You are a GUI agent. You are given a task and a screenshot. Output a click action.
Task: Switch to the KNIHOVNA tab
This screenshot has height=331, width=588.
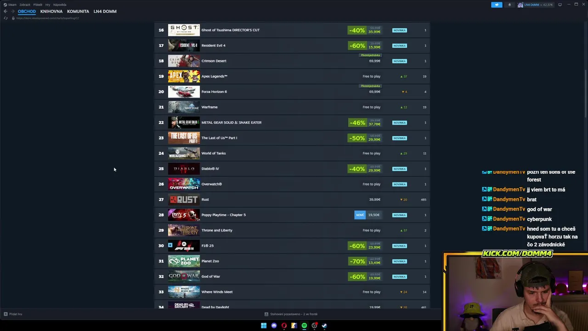click(x=51, y=11)
